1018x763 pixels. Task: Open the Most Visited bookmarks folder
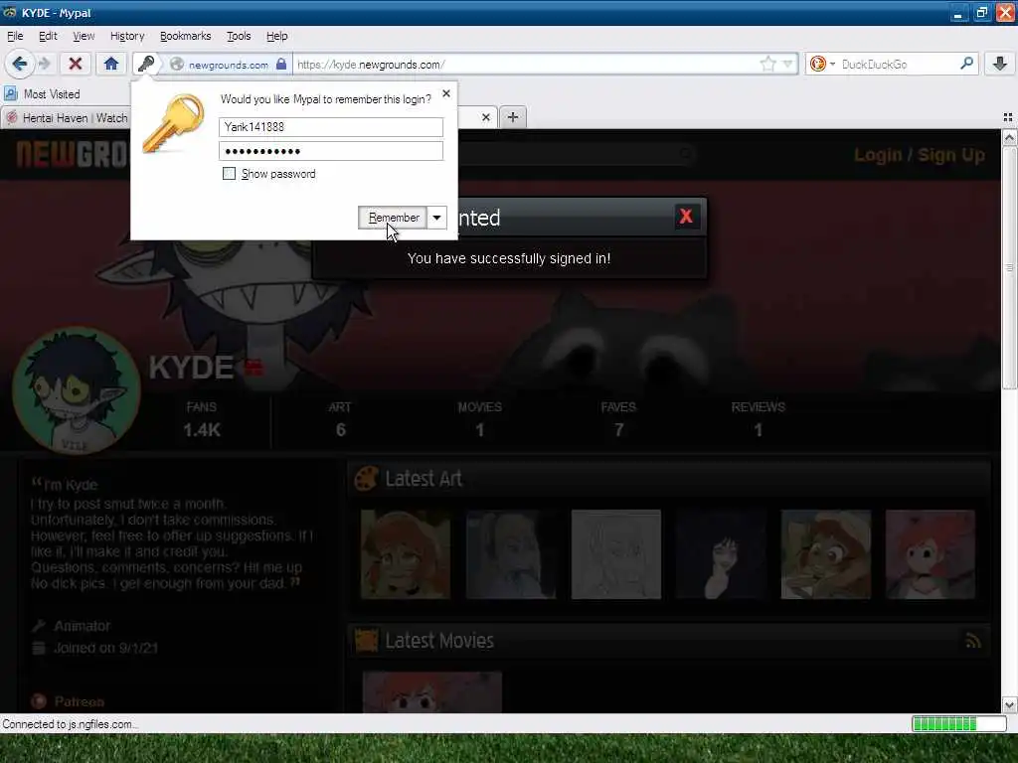coord(42,94)
